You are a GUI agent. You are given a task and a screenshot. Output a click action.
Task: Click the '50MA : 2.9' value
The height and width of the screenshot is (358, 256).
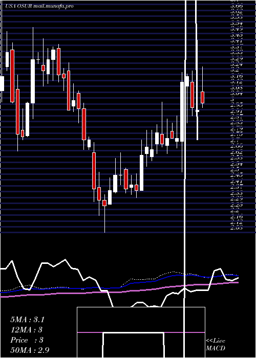pos(30,350)
